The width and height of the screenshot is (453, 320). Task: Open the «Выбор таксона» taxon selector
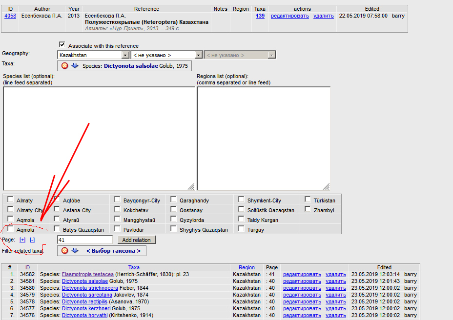coord(113,251)
